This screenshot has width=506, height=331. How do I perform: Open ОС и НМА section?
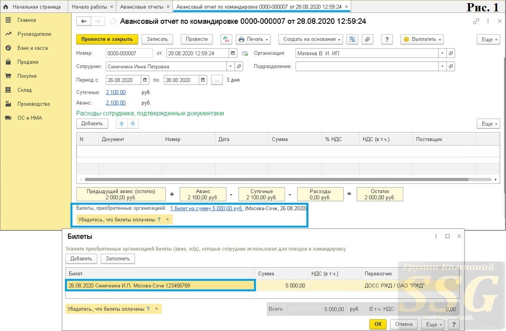(30, 118)
